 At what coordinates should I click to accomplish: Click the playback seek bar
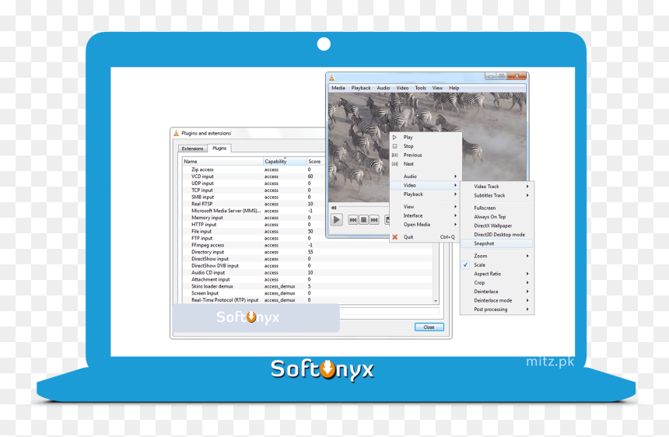coord(363,208)
